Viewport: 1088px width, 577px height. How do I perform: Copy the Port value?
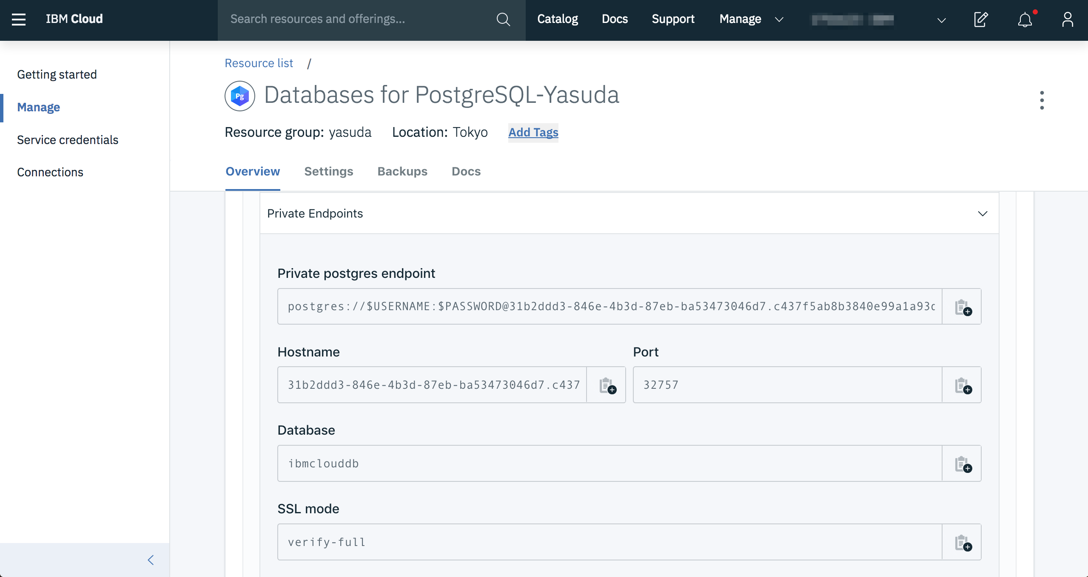point(962,385)
